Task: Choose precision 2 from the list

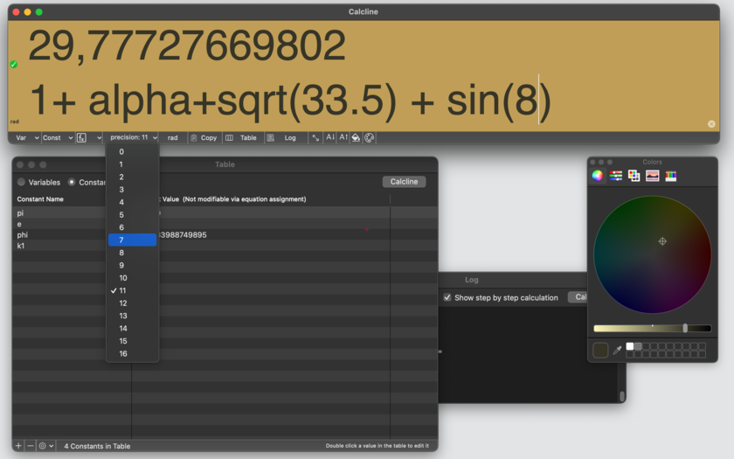Action: [x=133, y=177]
